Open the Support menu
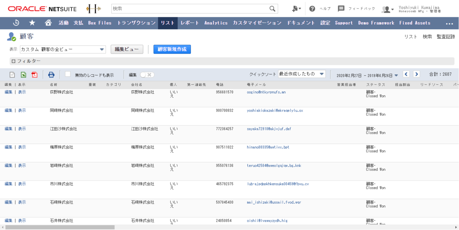Screen dimensions: 459x230 click(344, 23)
